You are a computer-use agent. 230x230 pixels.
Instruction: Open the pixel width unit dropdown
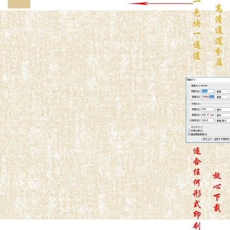(x=223, y=91)
